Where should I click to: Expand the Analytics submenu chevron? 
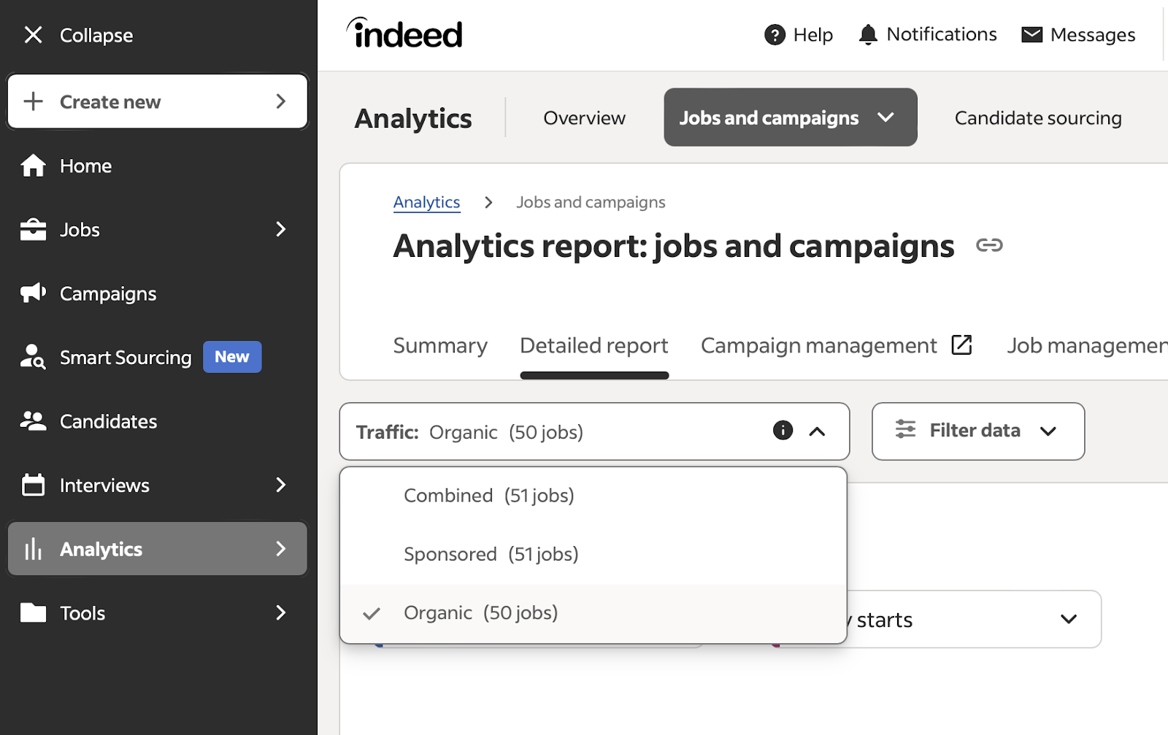(281, 549)
